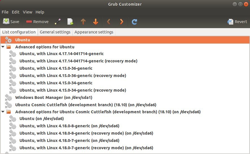Select Linux 4.18.0-7-generic (on /dev/sda6) entry
Viewport: 250px width, 154px height.
coord(125,141)
